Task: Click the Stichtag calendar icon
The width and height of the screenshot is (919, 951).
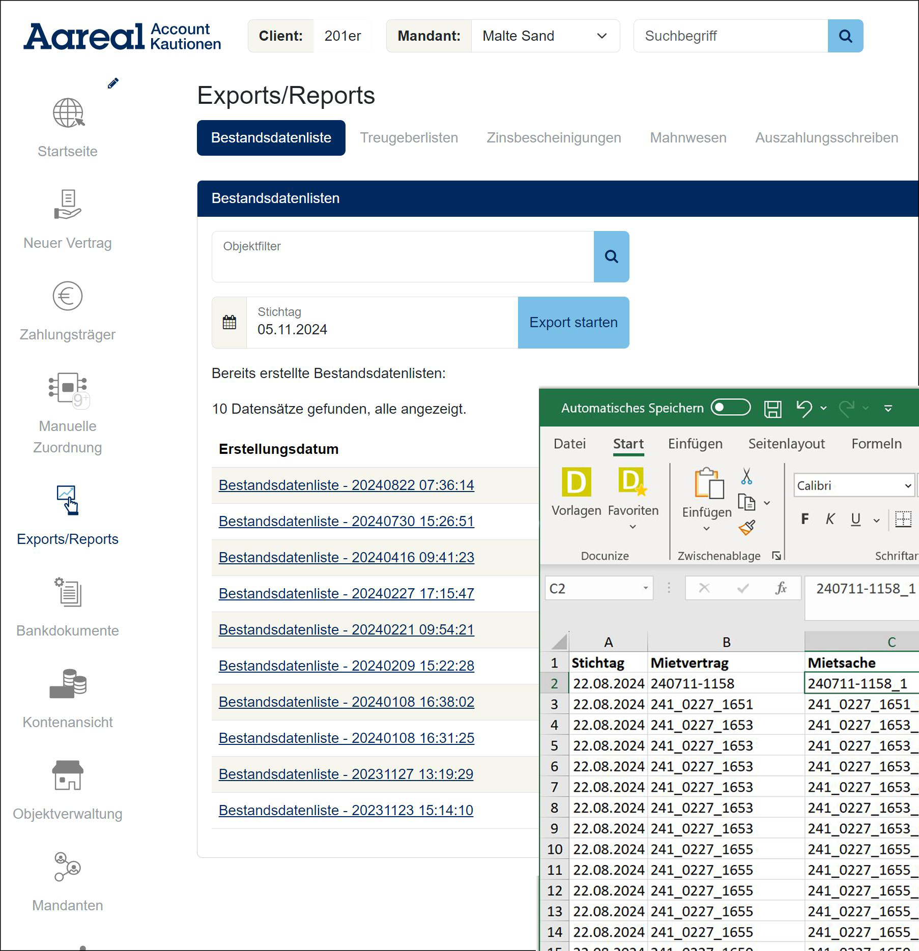Action: 229,323
